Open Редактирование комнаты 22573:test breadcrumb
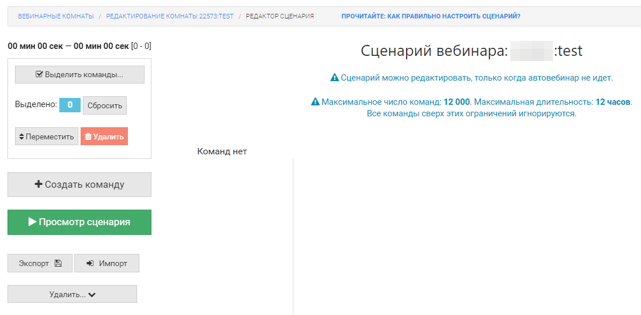This screenshot has width=641, height=315. 170,16
